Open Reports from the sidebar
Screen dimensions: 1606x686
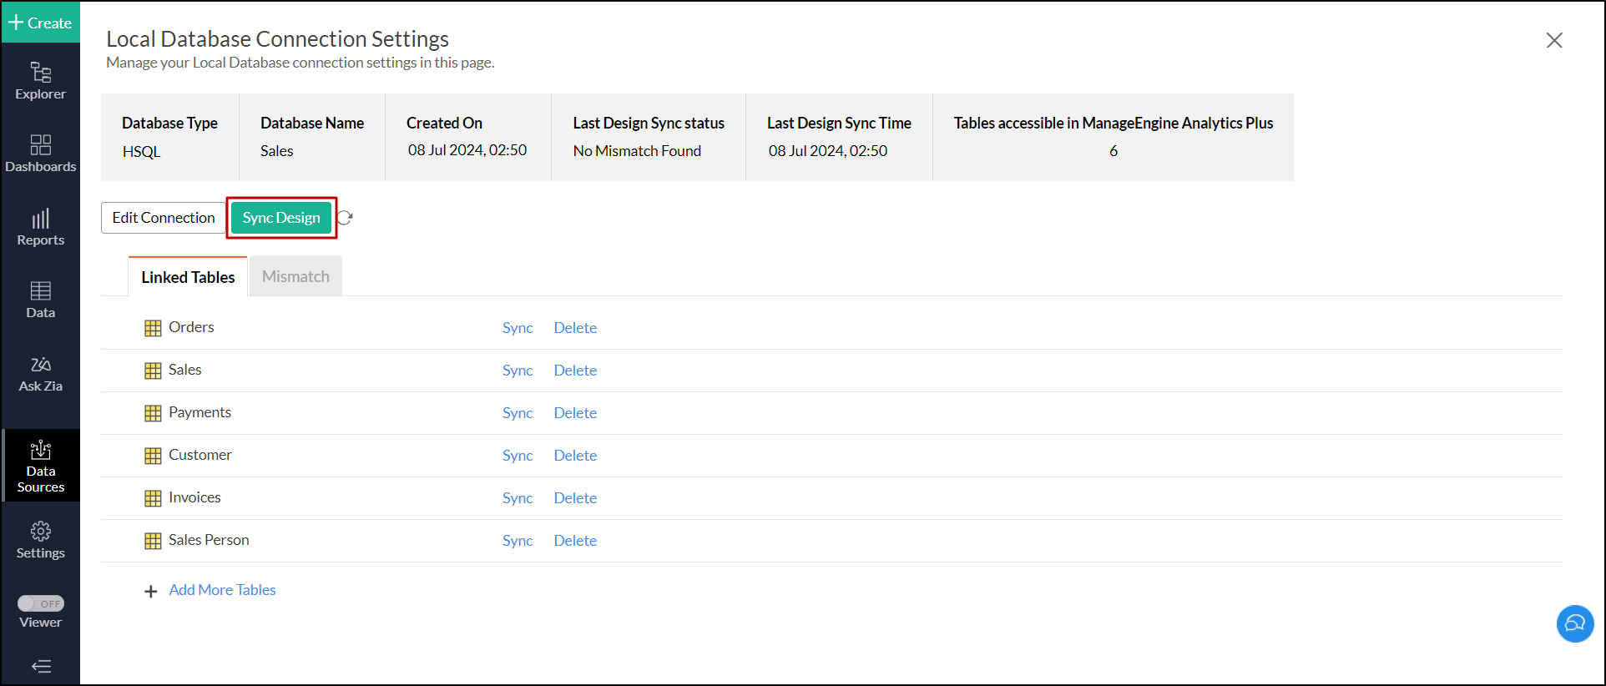[x=40, y=227]
